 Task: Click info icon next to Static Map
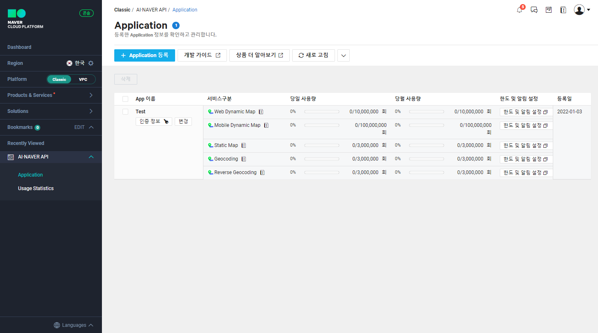[x=244, y=145]
